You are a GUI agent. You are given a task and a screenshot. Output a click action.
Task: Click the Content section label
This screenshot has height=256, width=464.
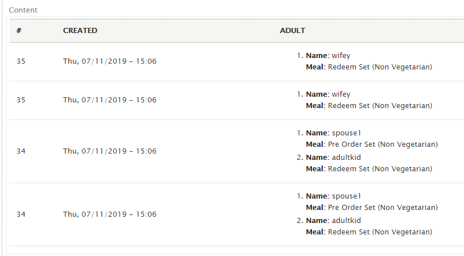pyautogui.click(x=23, y=10)
